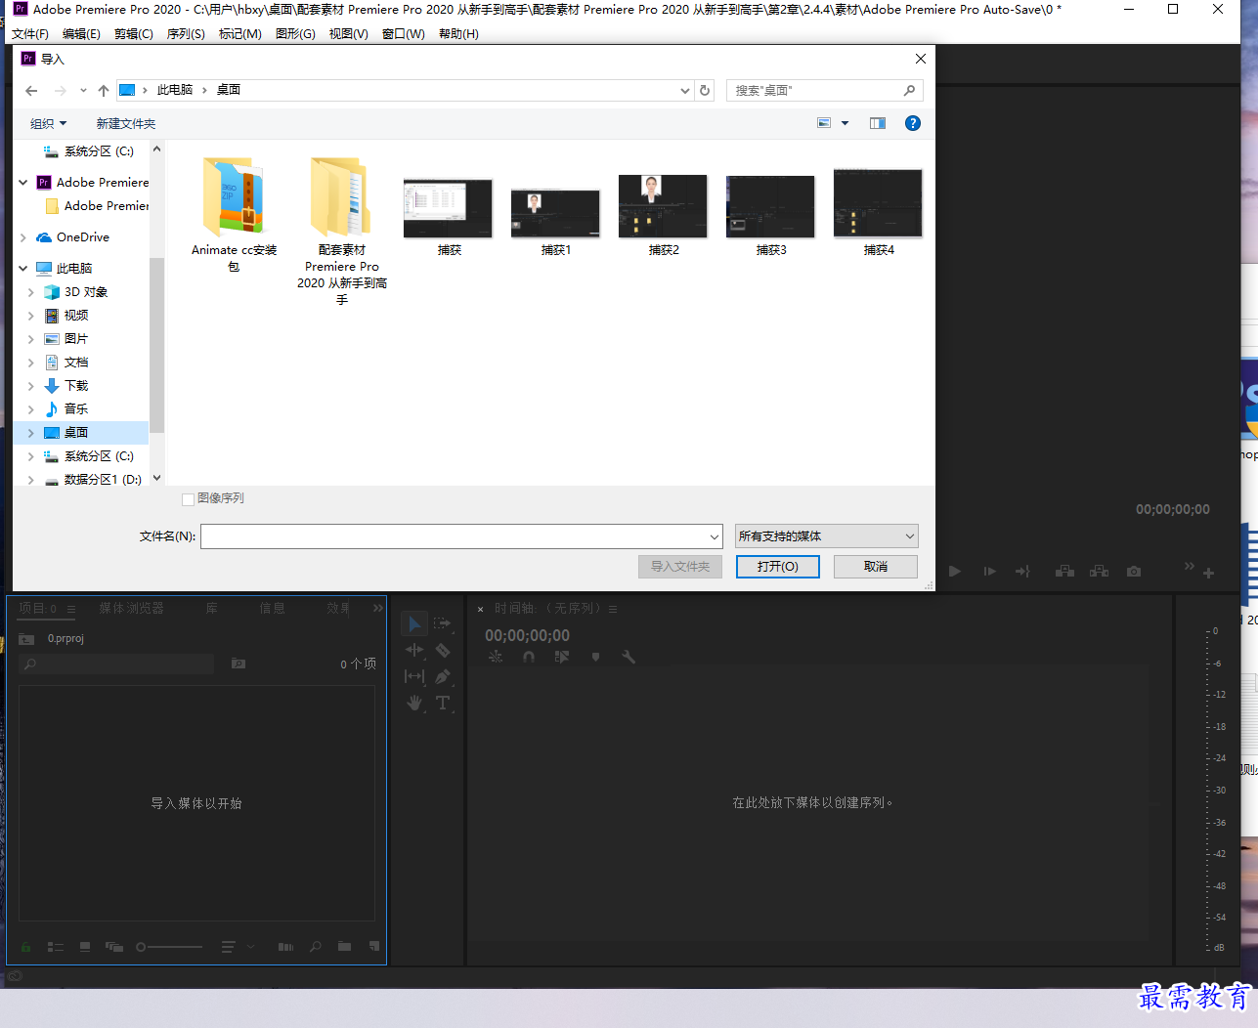Viewport: 1258px width, 1028px height.
Task: Click Automate to Sequence icon
Action: 285,947
